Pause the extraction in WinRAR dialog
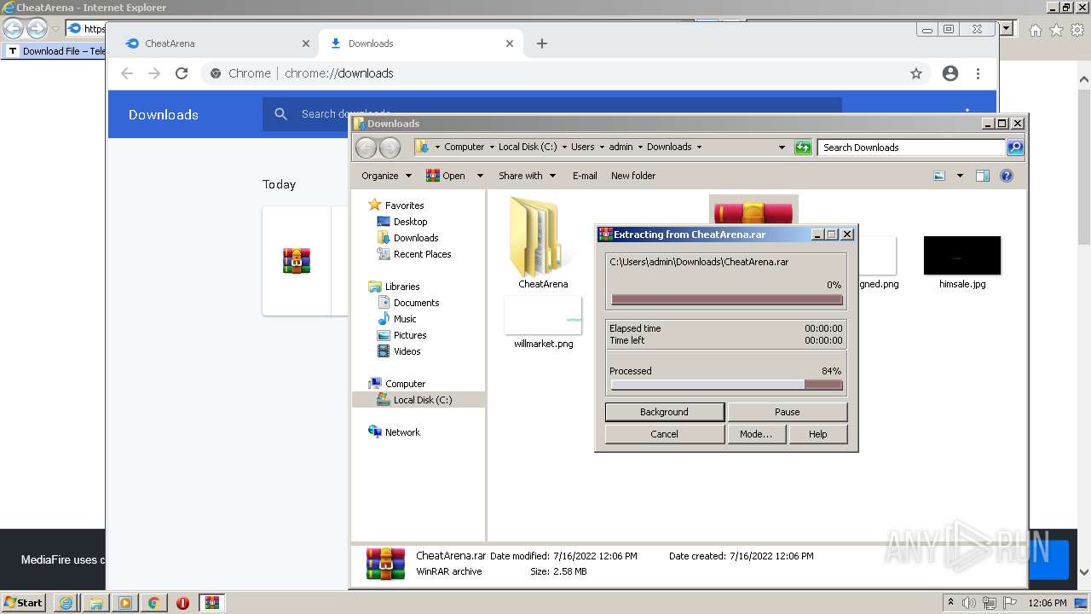This screenshot has height=614, width=1091. (x=787, y=412)
